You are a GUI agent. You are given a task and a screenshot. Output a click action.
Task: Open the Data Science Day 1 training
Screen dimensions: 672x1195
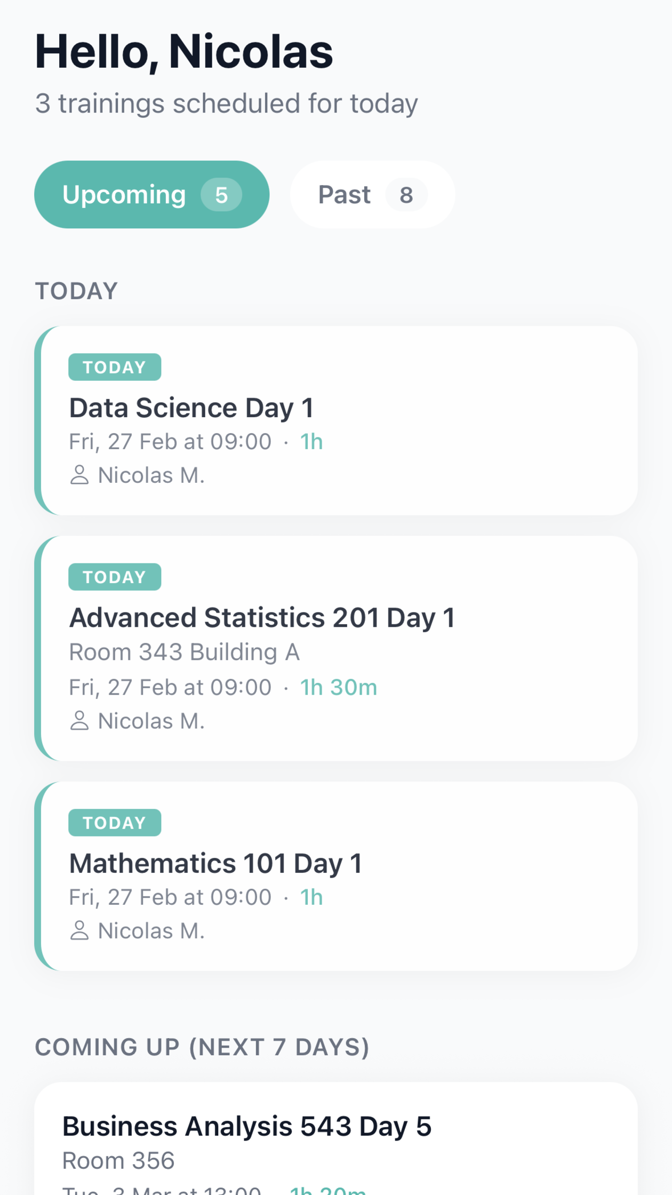pos(191,408)
